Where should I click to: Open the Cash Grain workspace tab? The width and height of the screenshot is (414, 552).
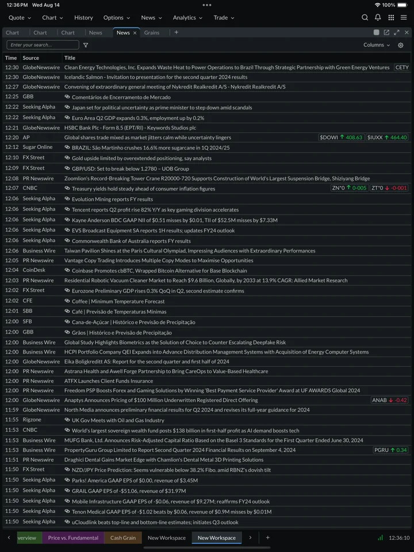click(x=123, y=538)
